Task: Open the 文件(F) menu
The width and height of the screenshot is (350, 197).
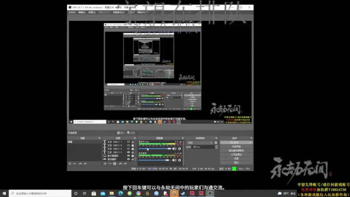Action: click(x=72, y=13)
